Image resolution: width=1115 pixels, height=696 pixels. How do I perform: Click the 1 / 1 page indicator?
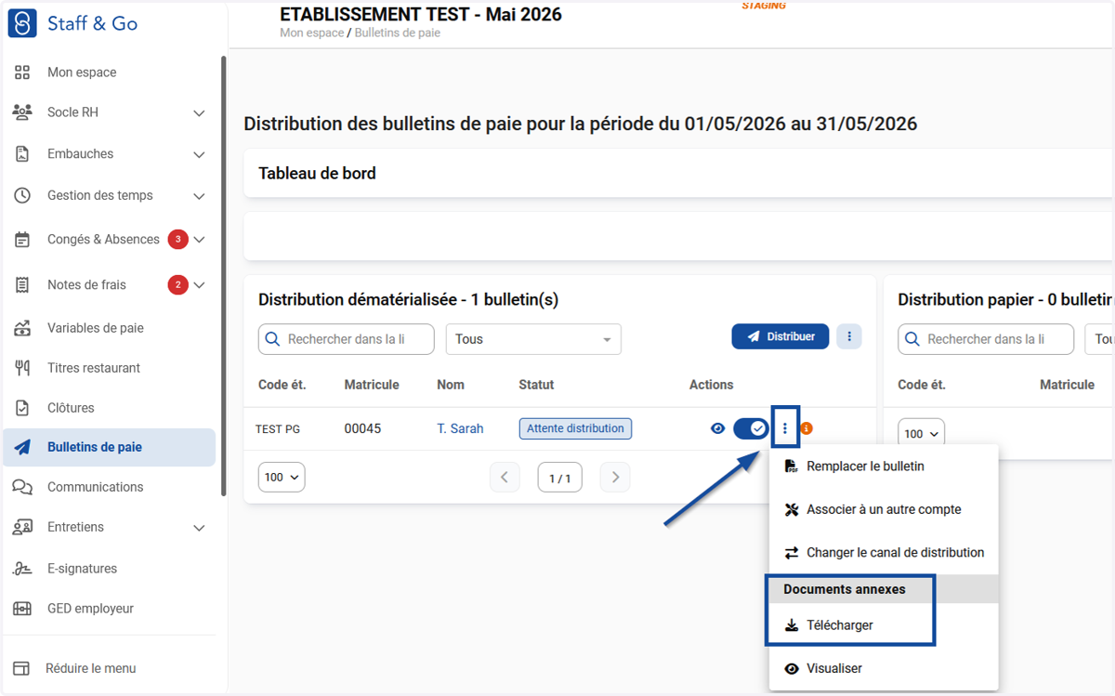(559, 478)
